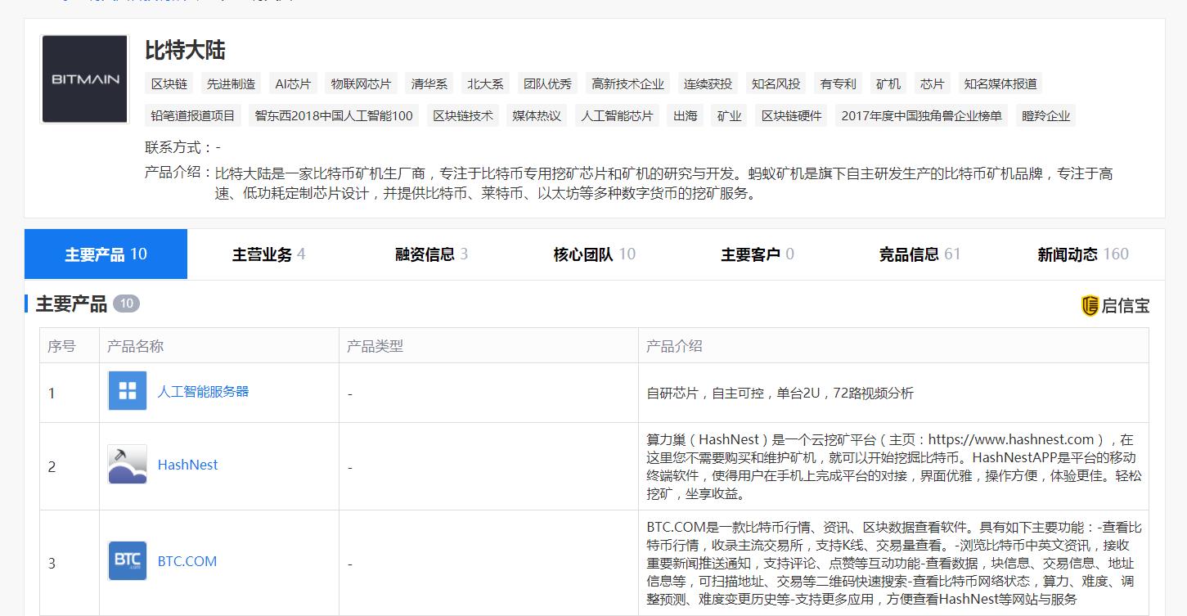1187x616 pixels.
Task: Open the BTC.COM product link
Action: (187, 561)
